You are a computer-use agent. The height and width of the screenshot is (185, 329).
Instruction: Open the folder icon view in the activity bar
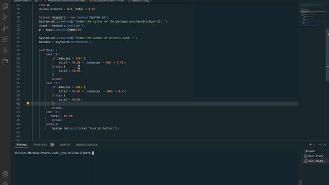pyautogui.click(x=5, y=61)
